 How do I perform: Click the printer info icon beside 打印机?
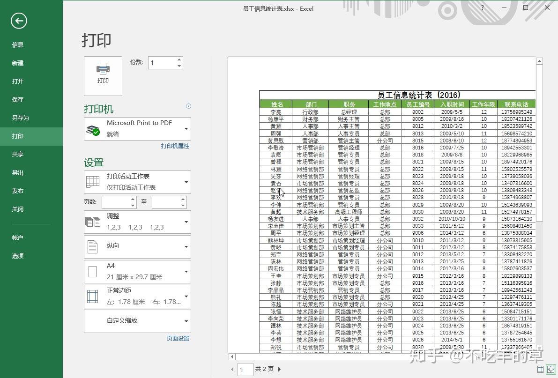click(x=189, y=106)
